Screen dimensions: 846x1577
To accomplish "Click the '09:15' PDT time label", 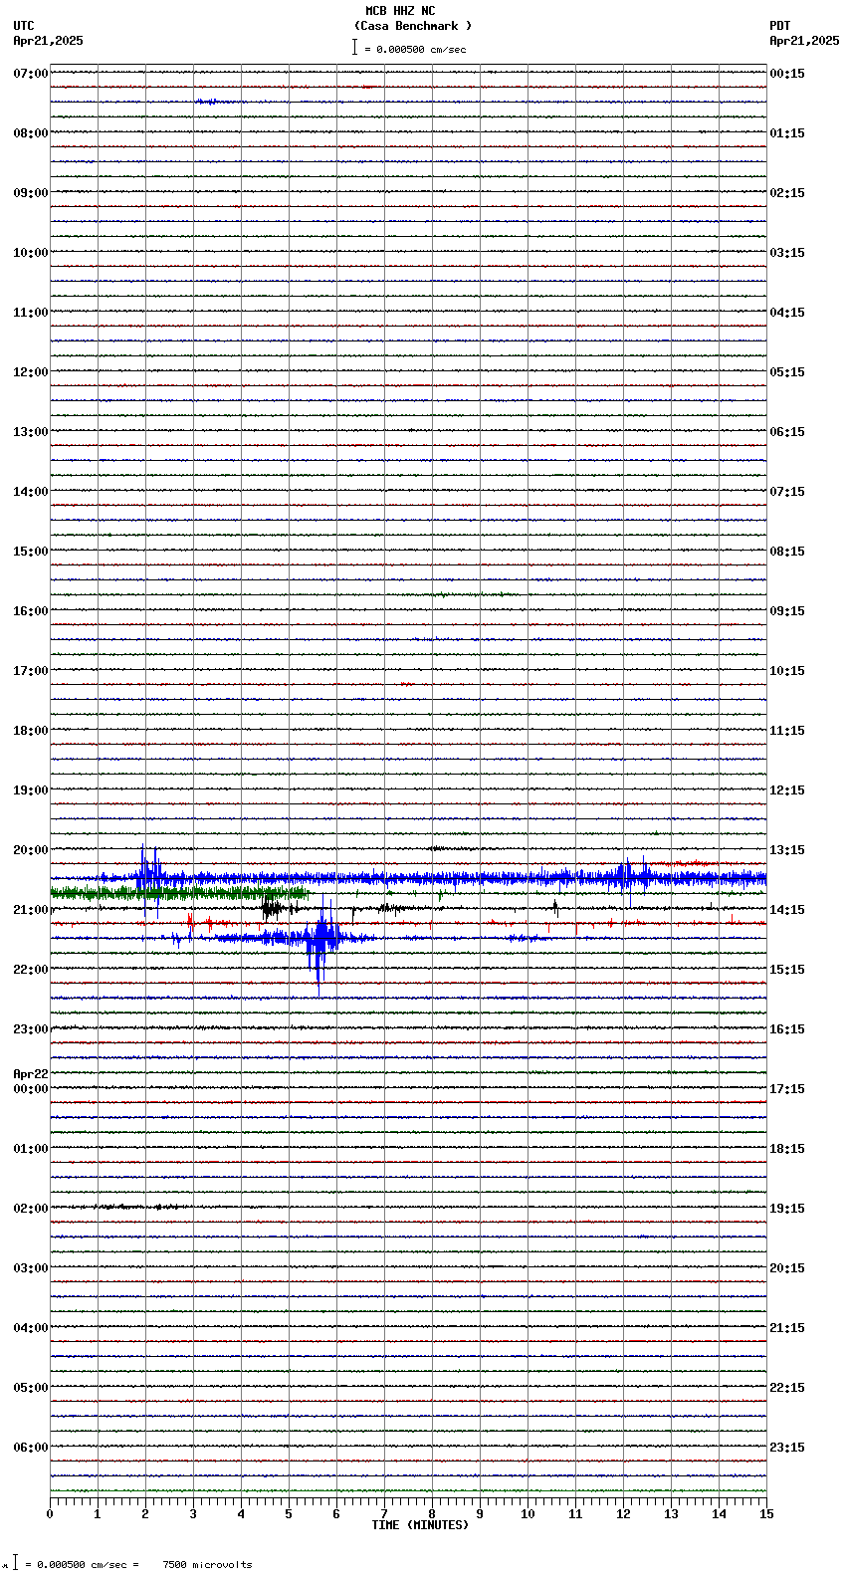I will pos(787,611).
